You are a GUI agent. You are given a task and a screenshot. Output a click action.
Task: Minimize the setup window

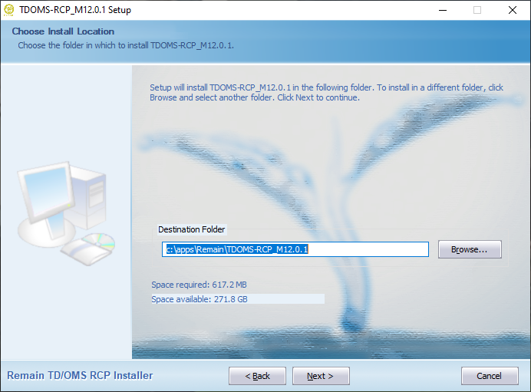(x=443, y=10)
